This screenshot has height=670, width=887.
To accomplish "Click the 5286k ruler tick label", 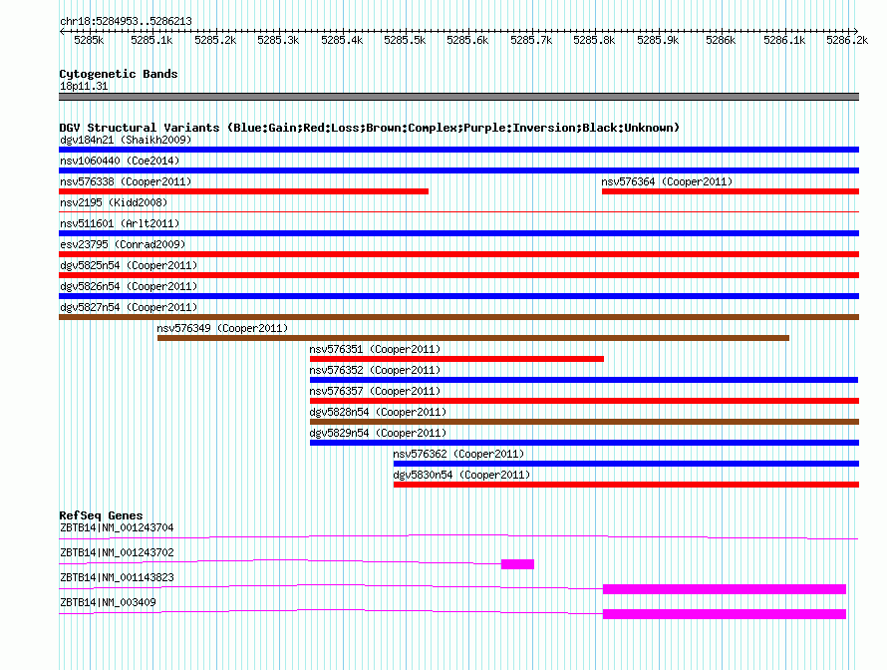I will click(x=721, y=40).
